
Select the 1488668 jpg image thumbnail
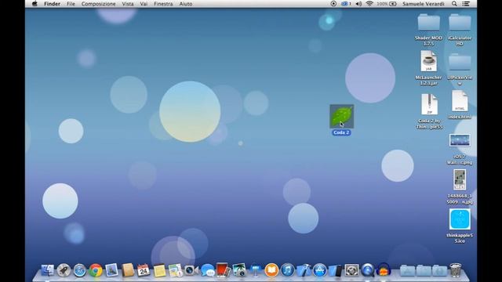pyautogui.click(x=460, y=179)
